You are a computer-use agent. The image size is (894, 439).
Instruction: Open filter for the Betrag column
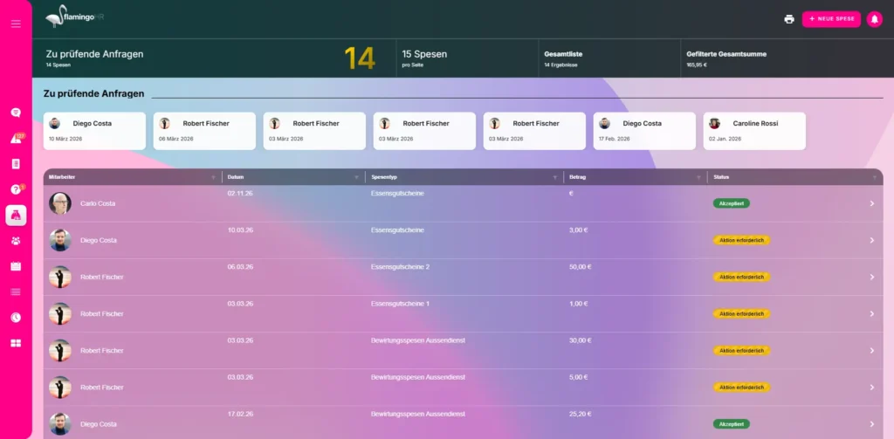point(698,177)
